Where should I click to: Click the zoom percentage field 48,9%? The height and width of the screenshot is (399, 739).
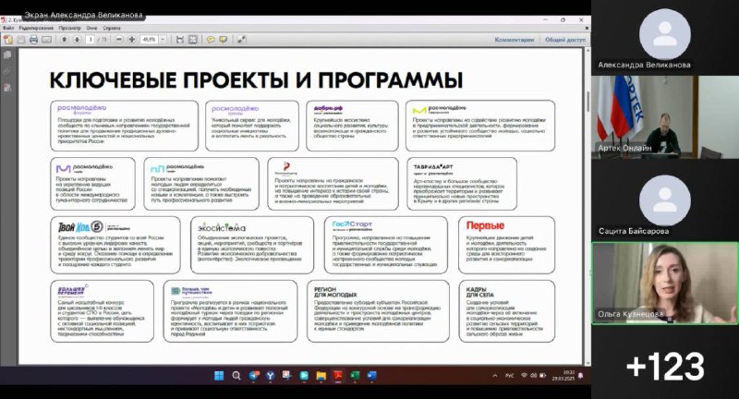(149, 40)
